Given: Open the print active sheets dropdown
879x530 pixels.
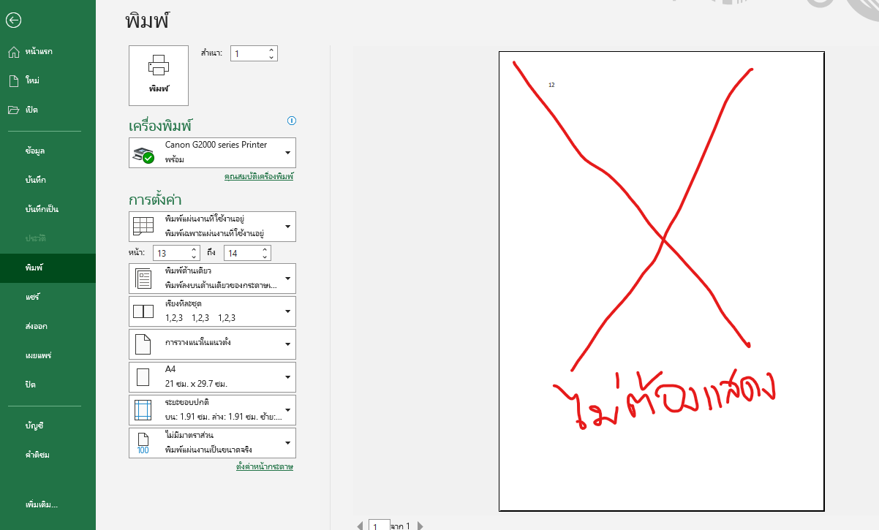Looking at the screenshot, I should coord(212,226).
